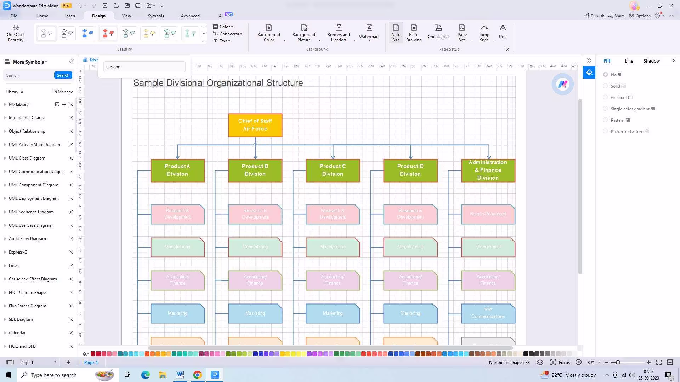Click the Search button in the symbols panel

(x=63, y=75)
